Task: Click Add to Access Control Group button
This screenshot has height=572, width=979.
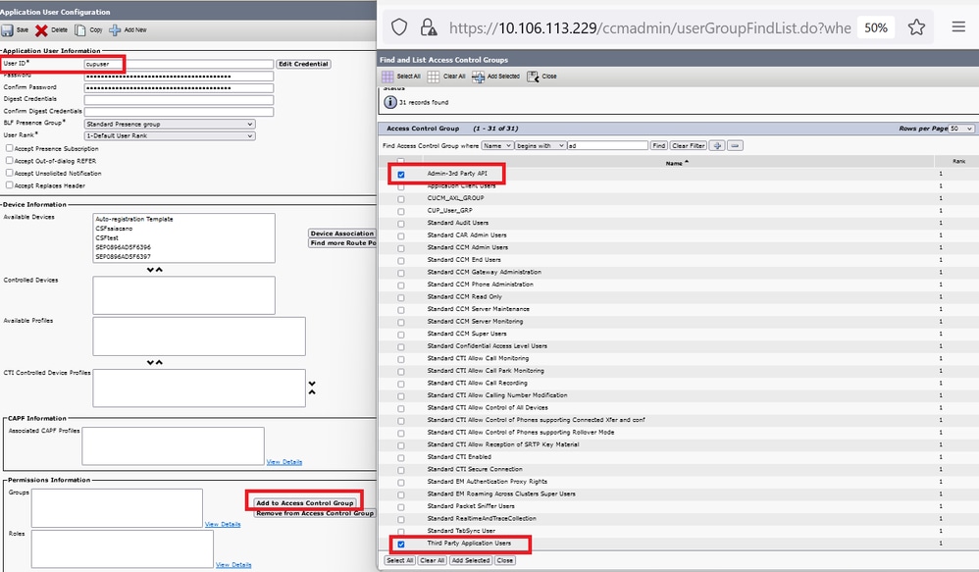Action: pos(305,502)
